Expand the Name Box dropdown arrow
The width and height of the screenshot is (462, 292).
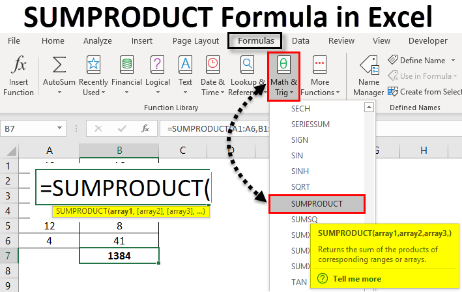click(59, 128)
